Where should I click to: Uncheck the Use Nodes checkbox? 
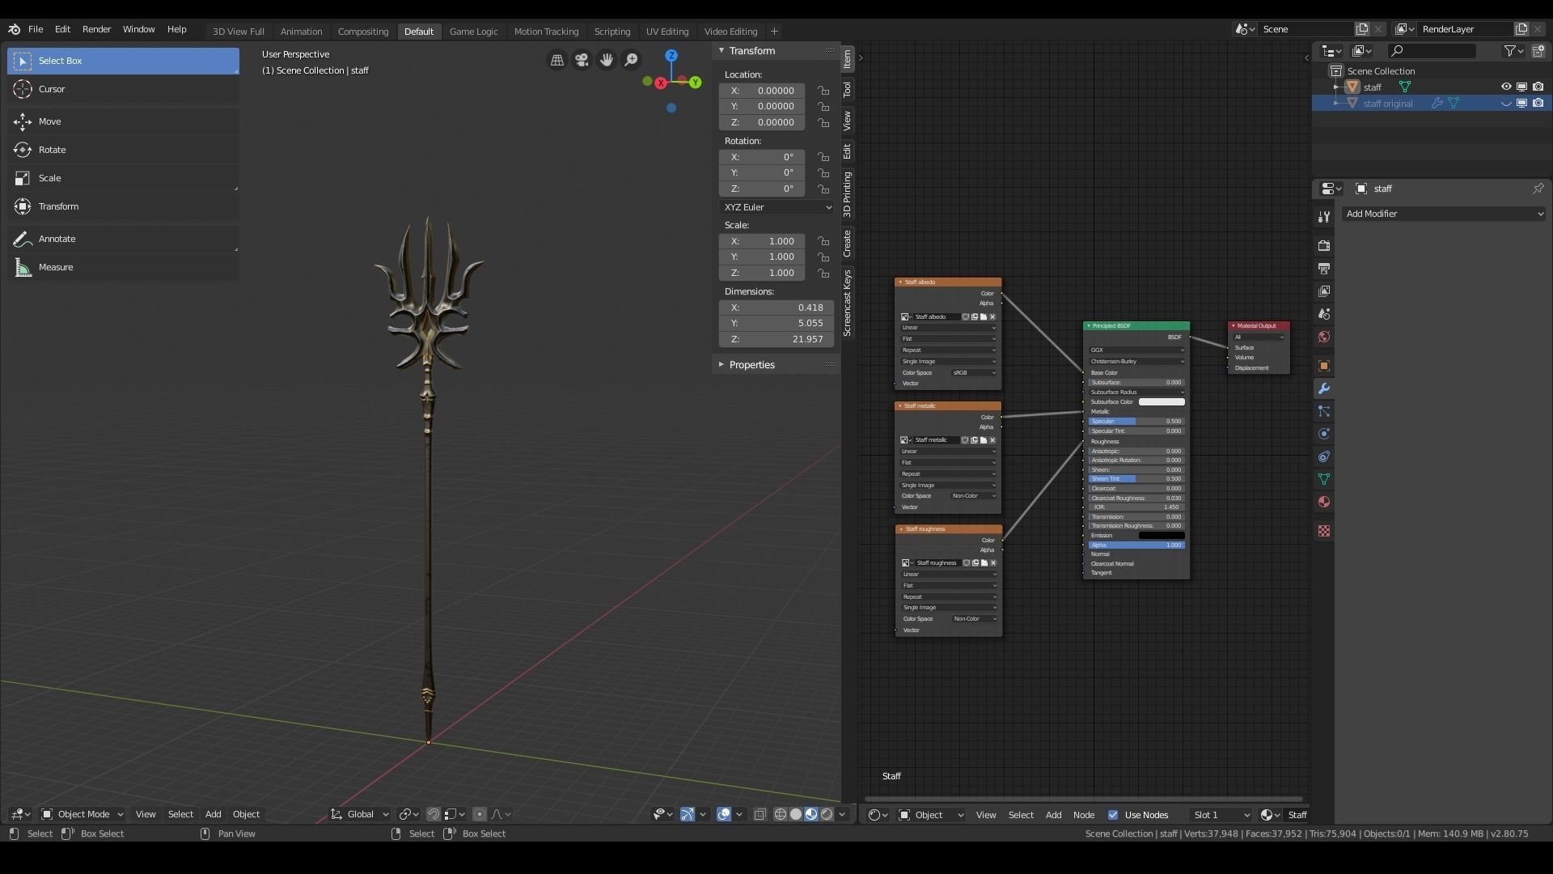(x=1115, y=815)
